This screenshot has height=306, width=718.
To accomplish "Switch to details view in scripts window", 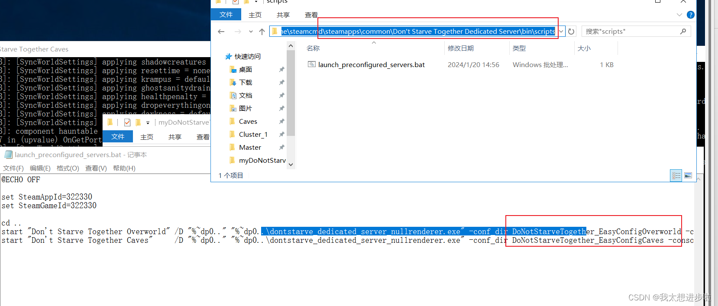I will point(676,175).
